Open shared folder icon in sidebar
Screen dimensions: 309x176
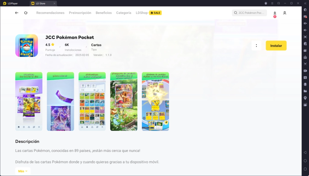305,91
